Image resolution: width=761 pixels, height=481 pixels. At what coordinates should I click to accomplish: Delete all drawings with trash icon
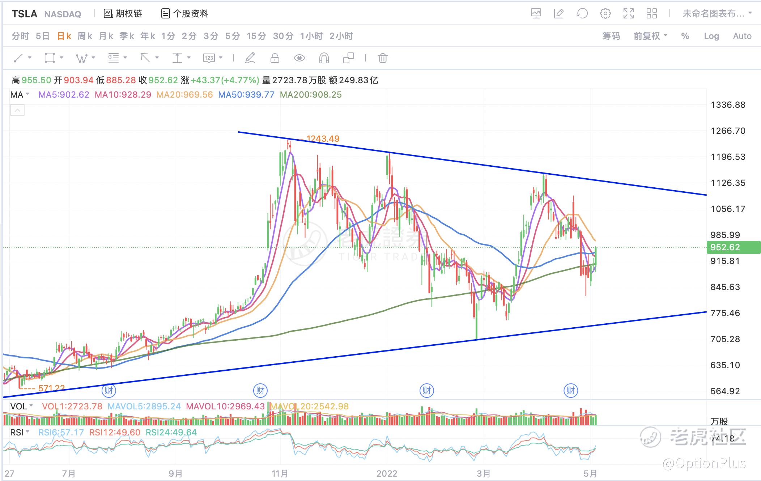coord(383,58)
